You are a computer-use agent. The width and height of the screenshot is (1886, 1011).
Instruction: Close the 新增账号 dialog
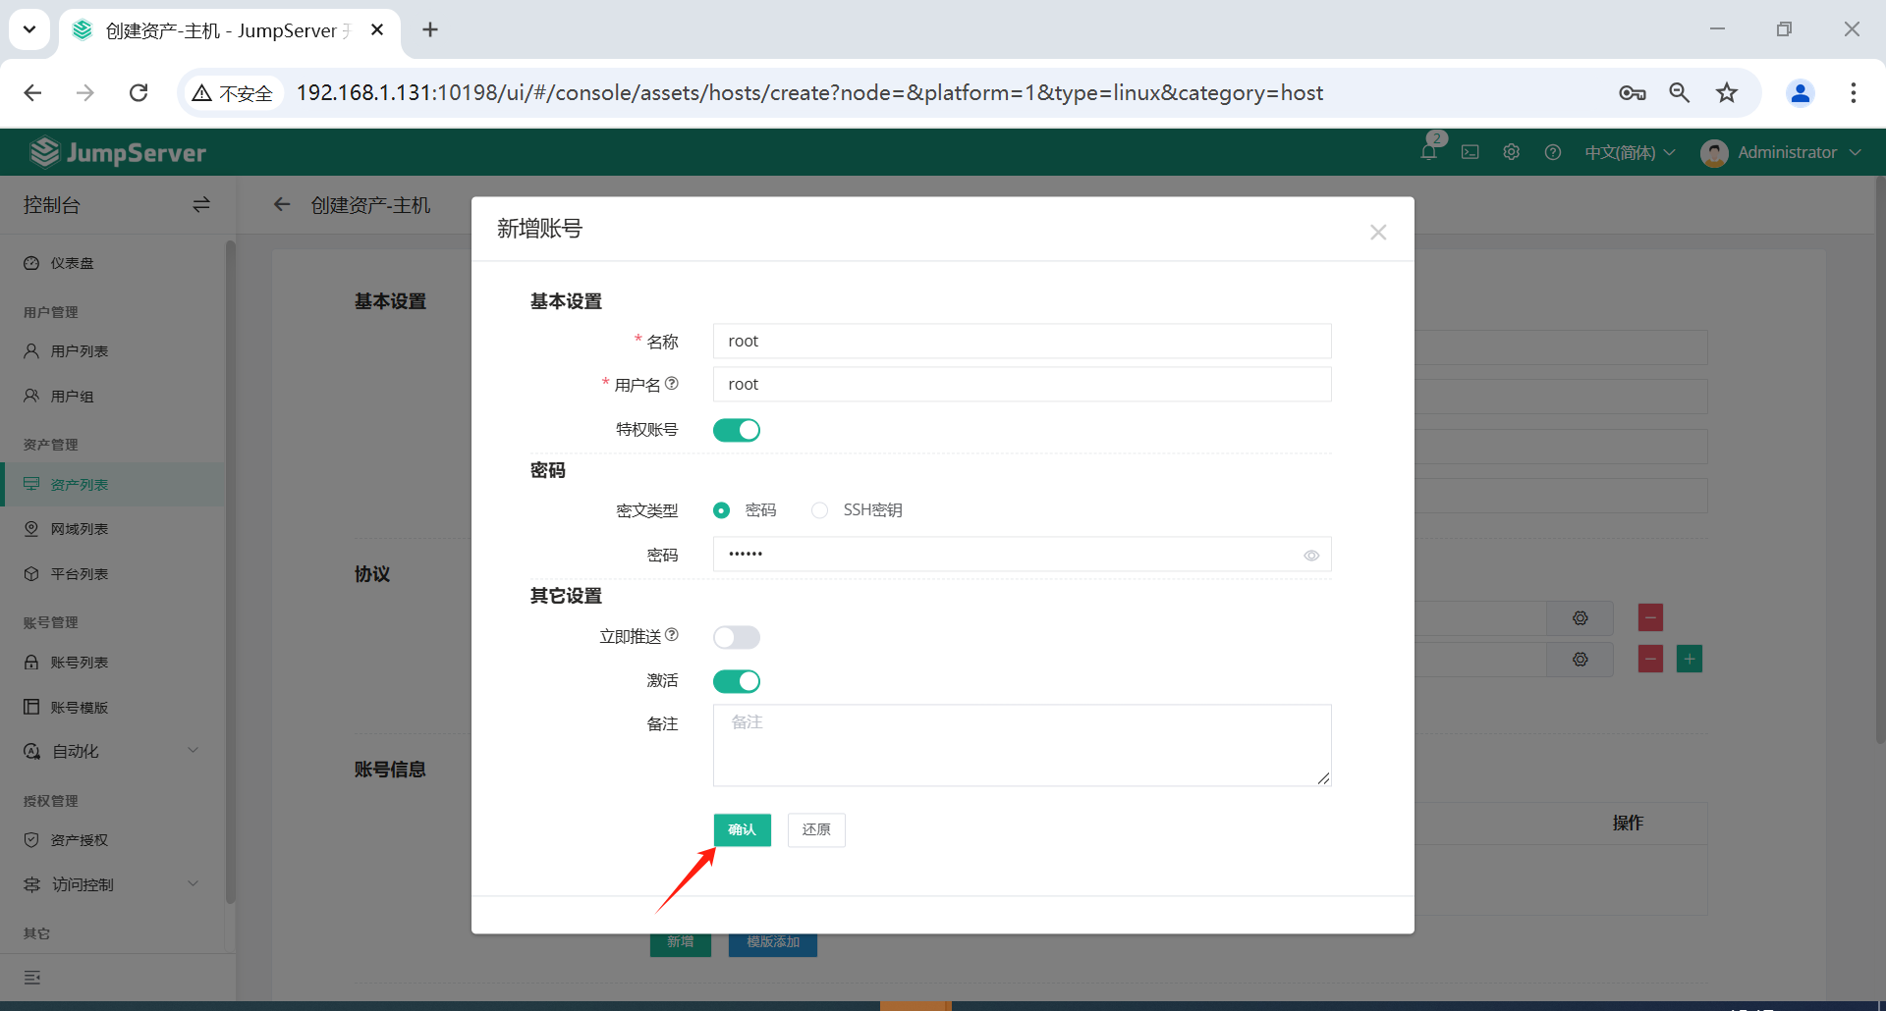coord(1378,232)
